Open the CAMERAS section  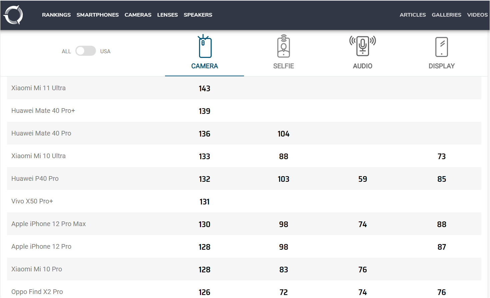[x=138, y=15]
